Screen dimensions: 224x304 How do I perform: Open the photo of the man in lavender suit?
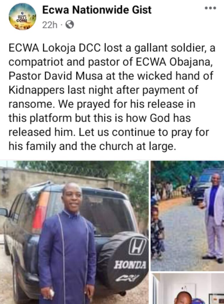click(187, 216)
